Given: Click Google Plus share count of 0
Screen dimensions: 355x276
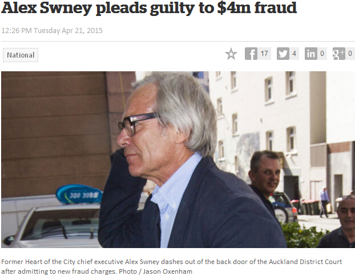Looking at the screenshot, I should coord(350,54).
